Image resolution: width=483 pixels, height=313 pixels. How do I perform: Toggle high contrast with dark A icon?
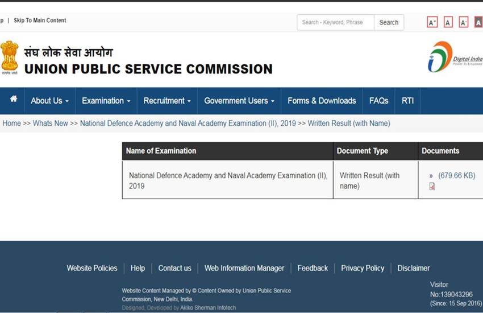(x=478, y=23)
